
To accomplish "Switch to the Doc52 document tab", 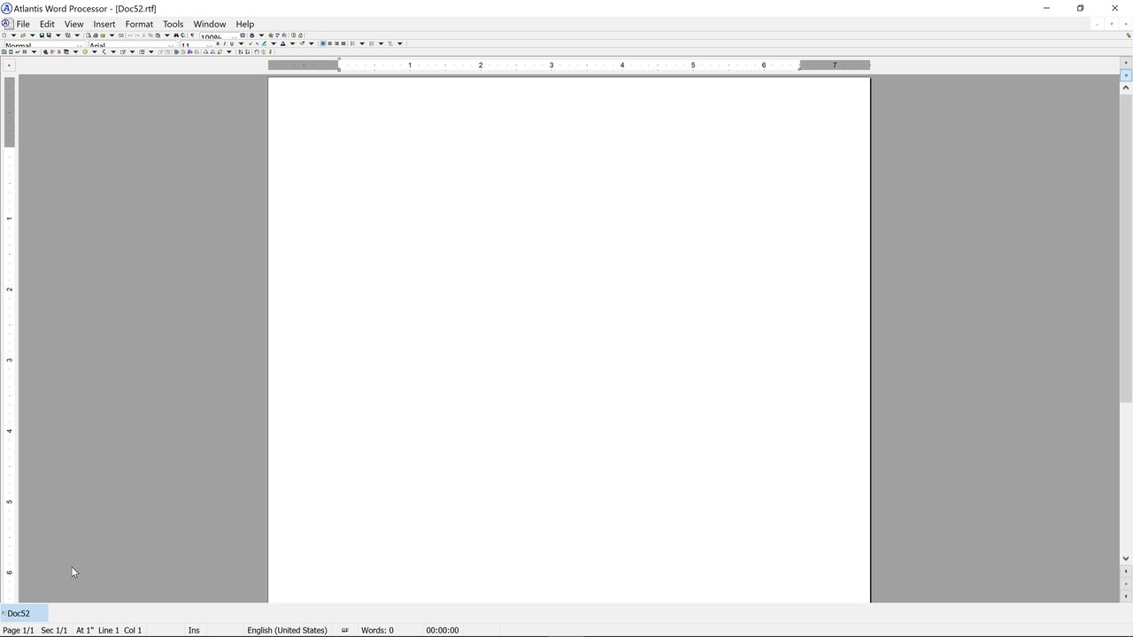I will tap(24, 613).
